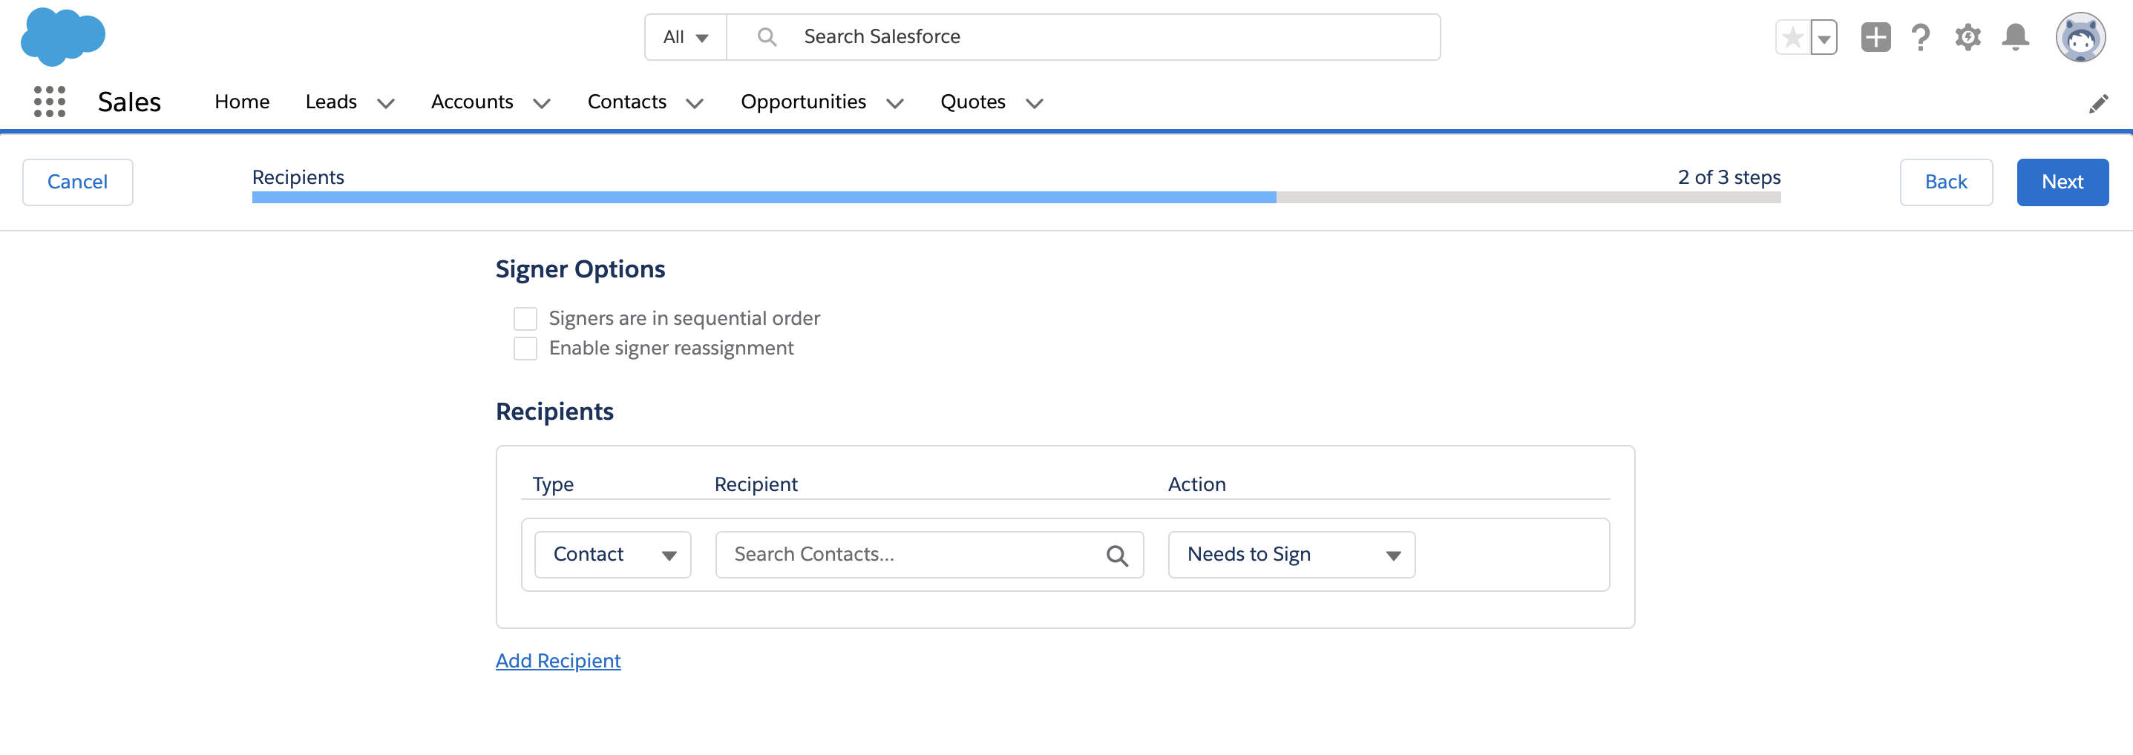Click the Salesforce cloud logo
Screen dimensions: 2133x755
[x=63, y=37]
